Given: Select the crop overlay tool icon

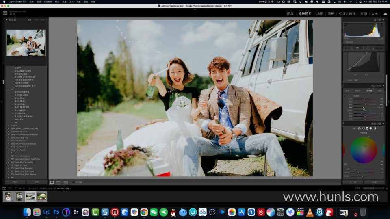Looking at the screenshot, I should [347, 48].
